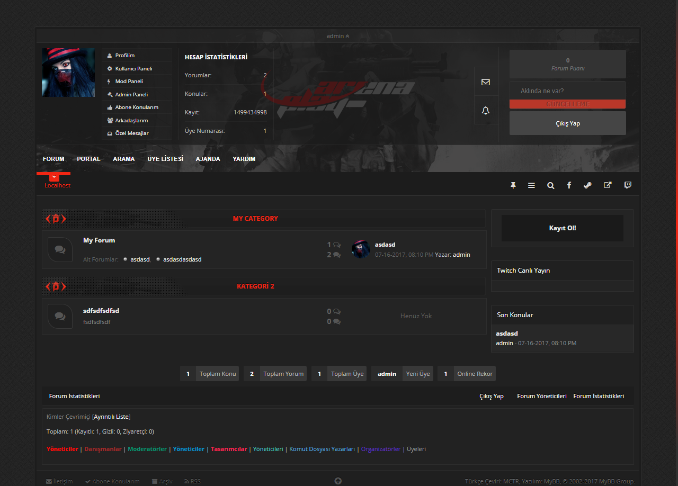Viewport: 678px width, 486px height.
Task: Open the asdasd sub-forum link
Action: 140,259
